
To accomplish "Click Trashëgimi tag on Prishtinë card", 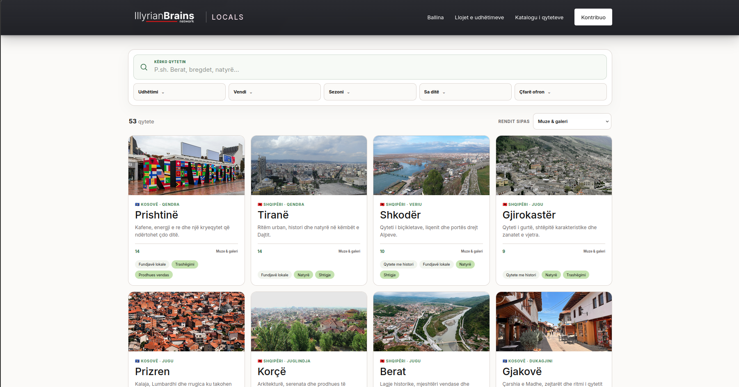I will tap(185, 264).
